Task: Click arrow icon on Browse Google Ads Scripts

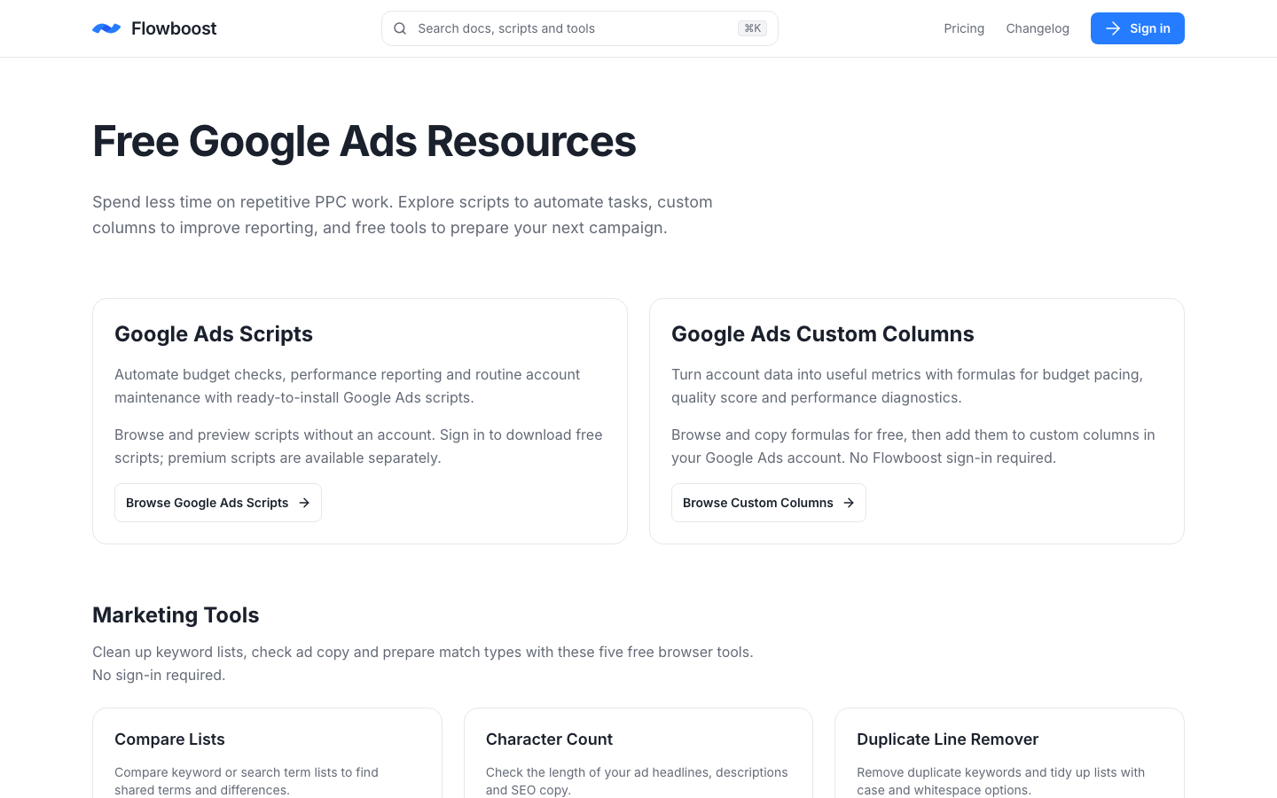Action: click(x=304, y=503)
